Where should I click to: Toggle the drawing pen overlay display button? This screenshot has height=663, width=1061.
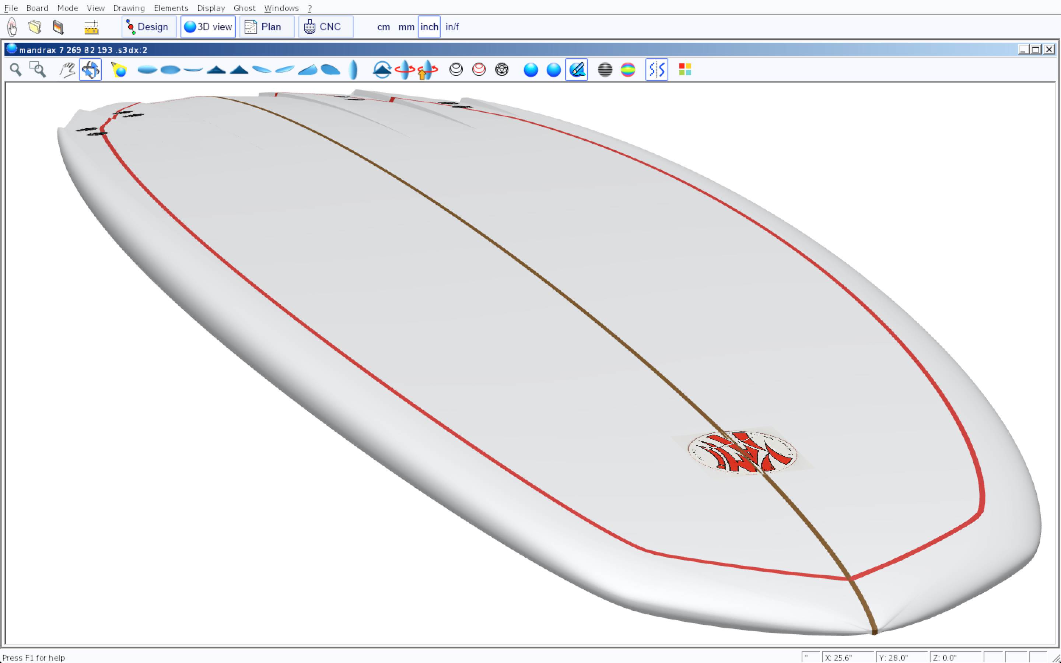577,70
